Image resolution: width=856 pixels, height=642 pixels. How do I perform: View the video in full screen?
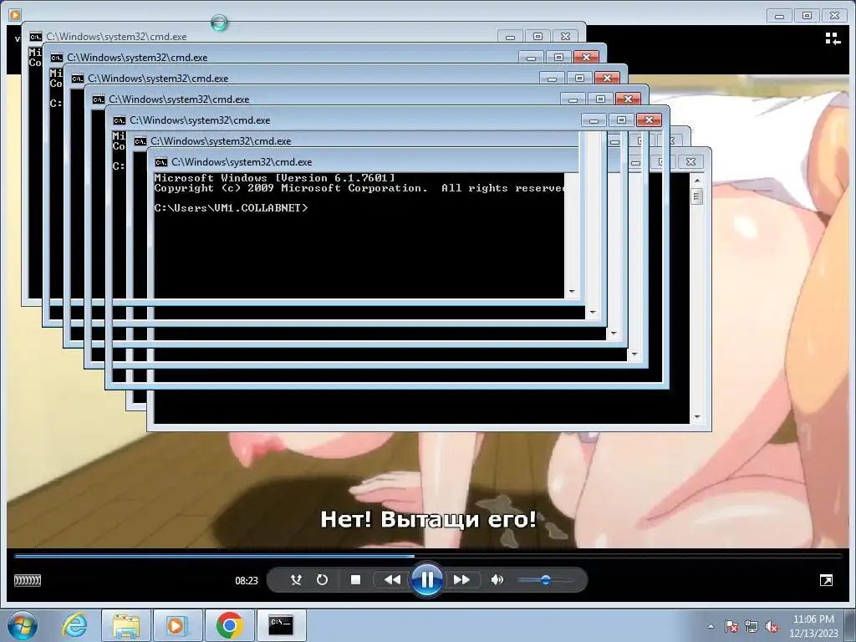pos(826,580)
